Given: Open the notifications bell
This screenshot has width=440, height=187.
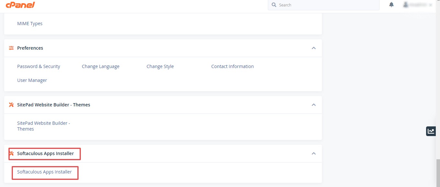Looking at the screenshot, I should 391,5.
